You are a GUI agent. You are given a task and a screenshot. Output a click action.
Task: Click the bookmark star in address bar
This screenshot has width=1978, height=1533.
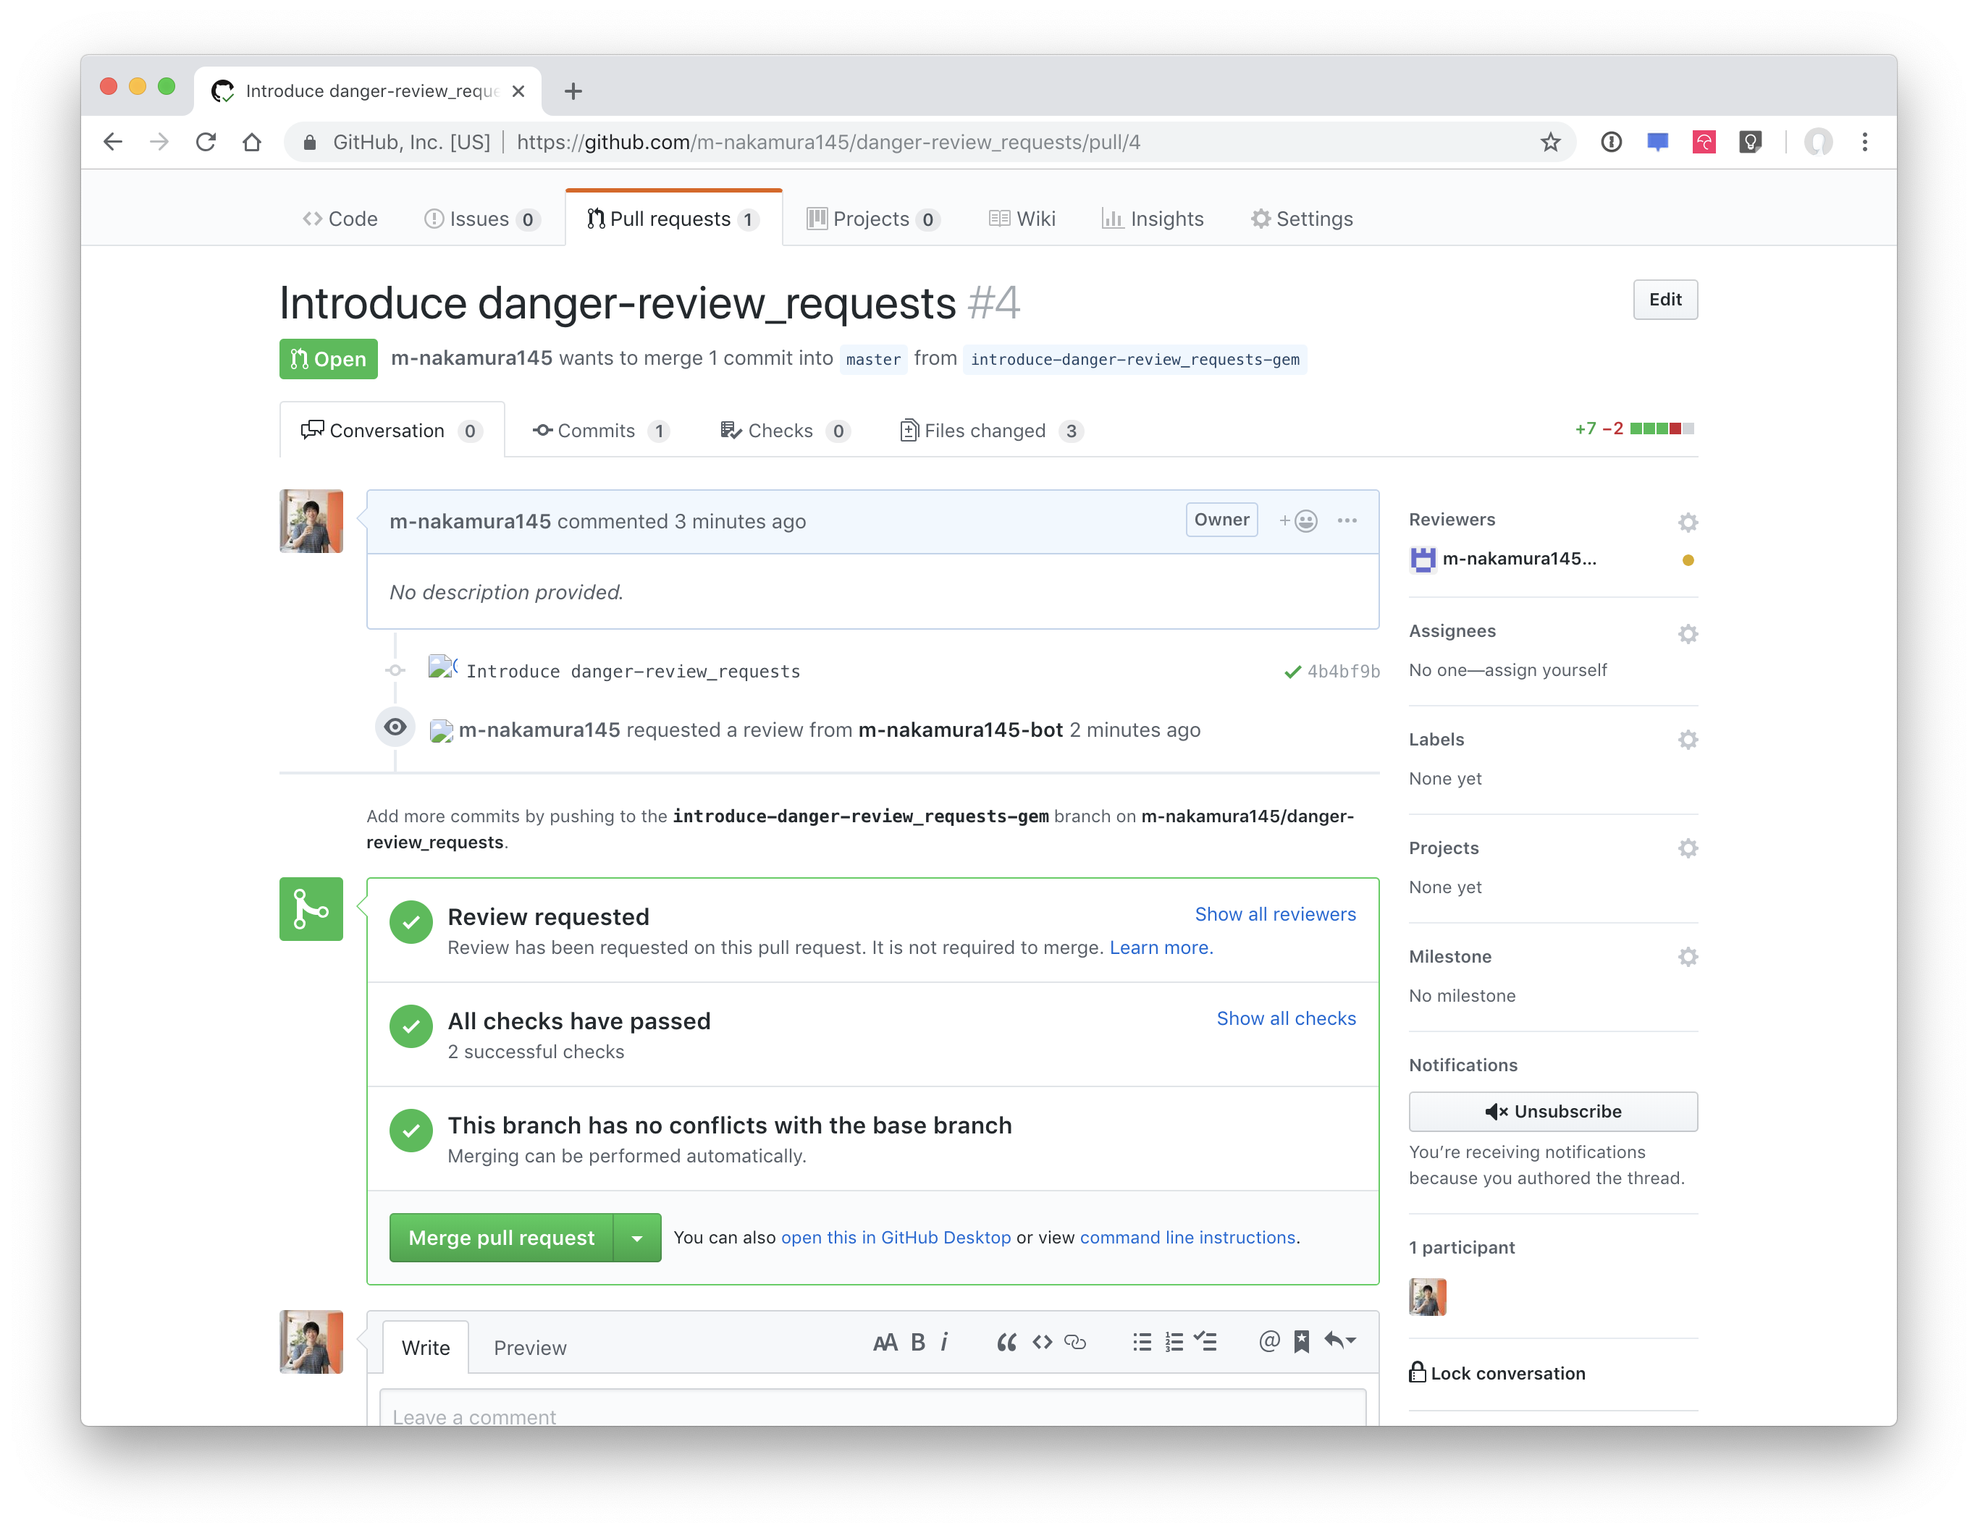point(1549,142)
